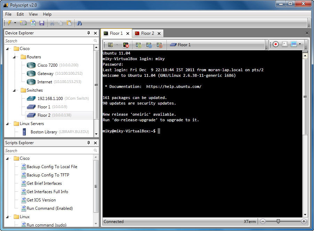This screenshot has width=314, height=231.
Task: Click the zoom in plus icon
Action: pyautogui.click(x=304, y=221)
